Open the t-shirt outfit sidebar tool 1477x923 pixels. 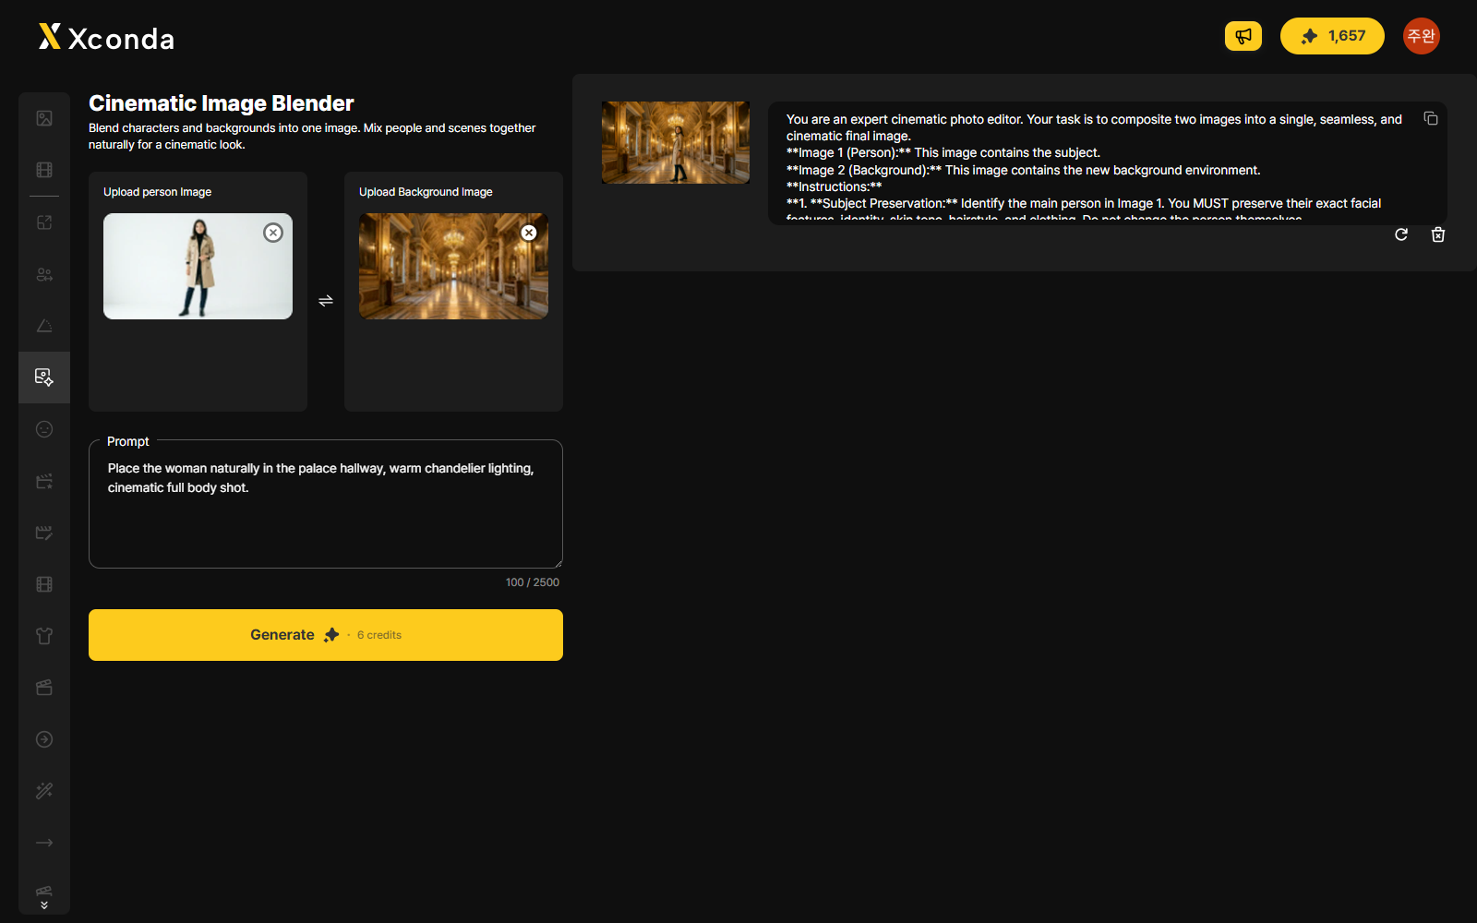[x=44, y=636]
